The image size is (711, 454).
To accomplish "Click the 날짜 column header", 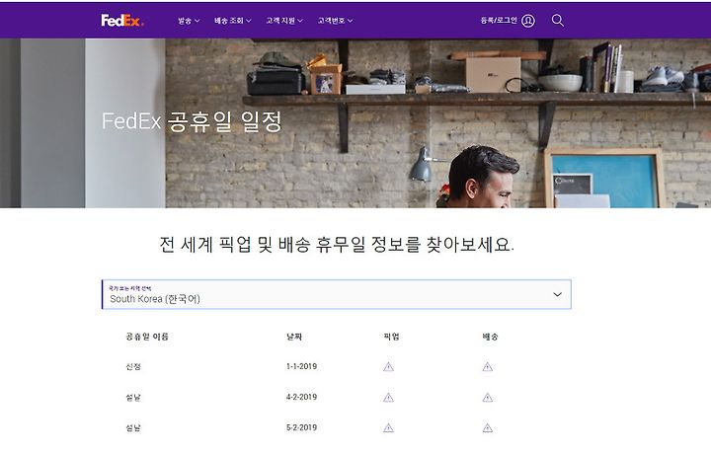I will (x=294, y=337).
